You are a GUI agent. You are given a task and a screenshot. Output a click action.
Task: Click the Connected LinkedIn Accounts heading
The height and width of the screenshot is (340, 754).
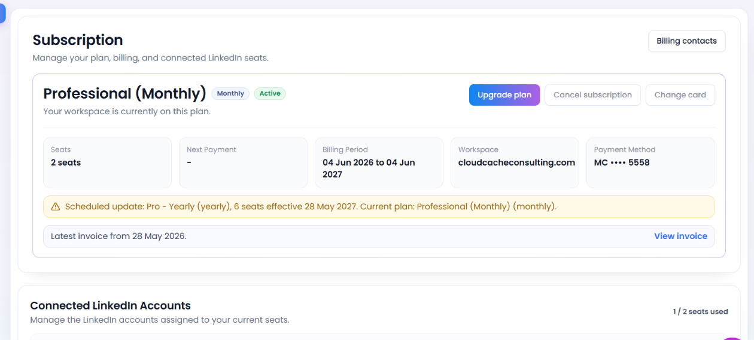[x=110, y=306]
